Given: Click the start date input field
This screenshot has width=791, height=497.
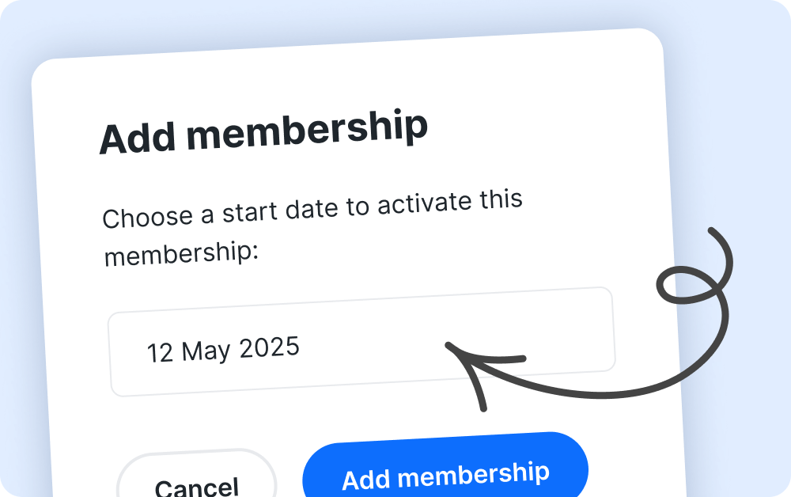Looking at the screenshot, I should (361, 342).
